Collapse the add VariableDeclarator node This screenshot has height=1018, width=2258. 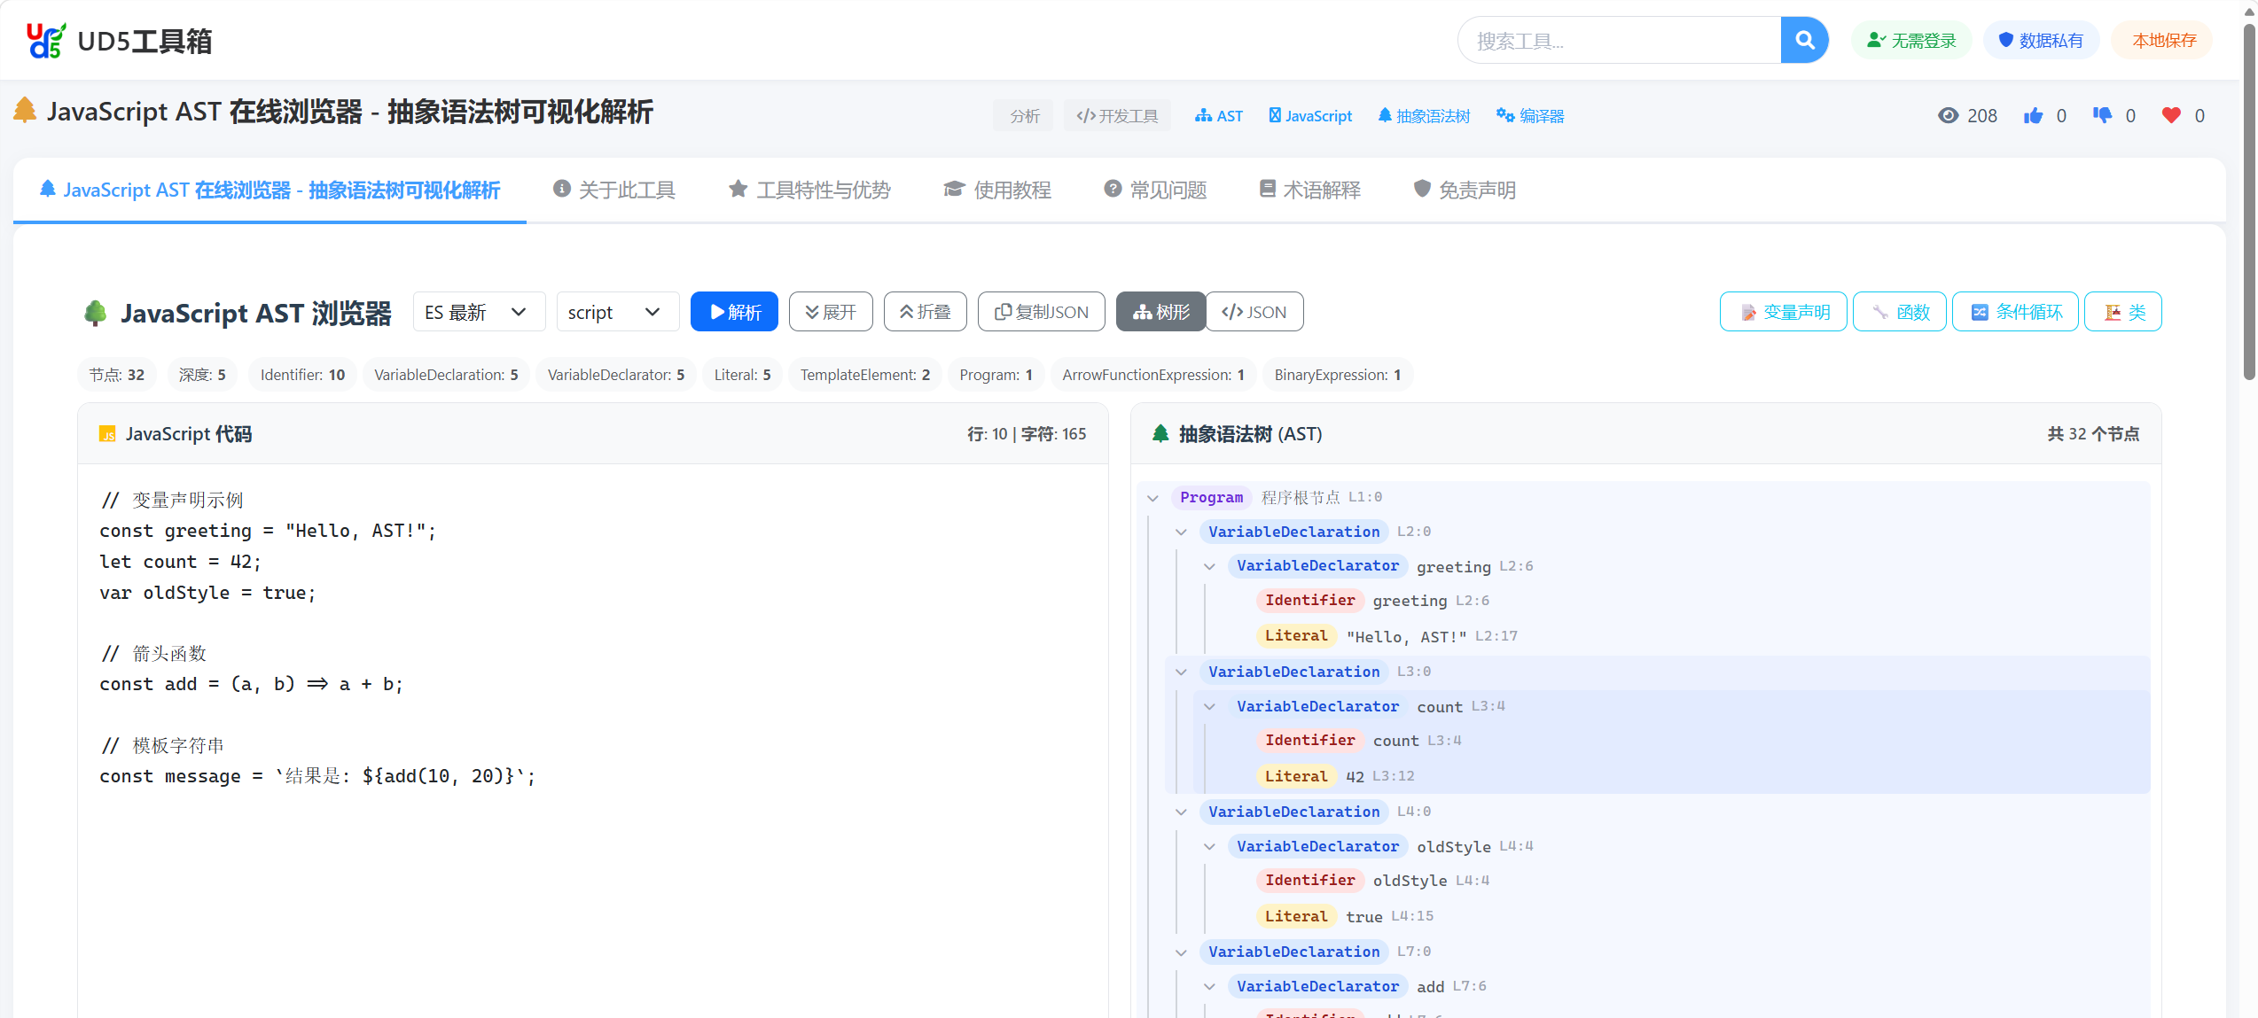pos(1209,987)
